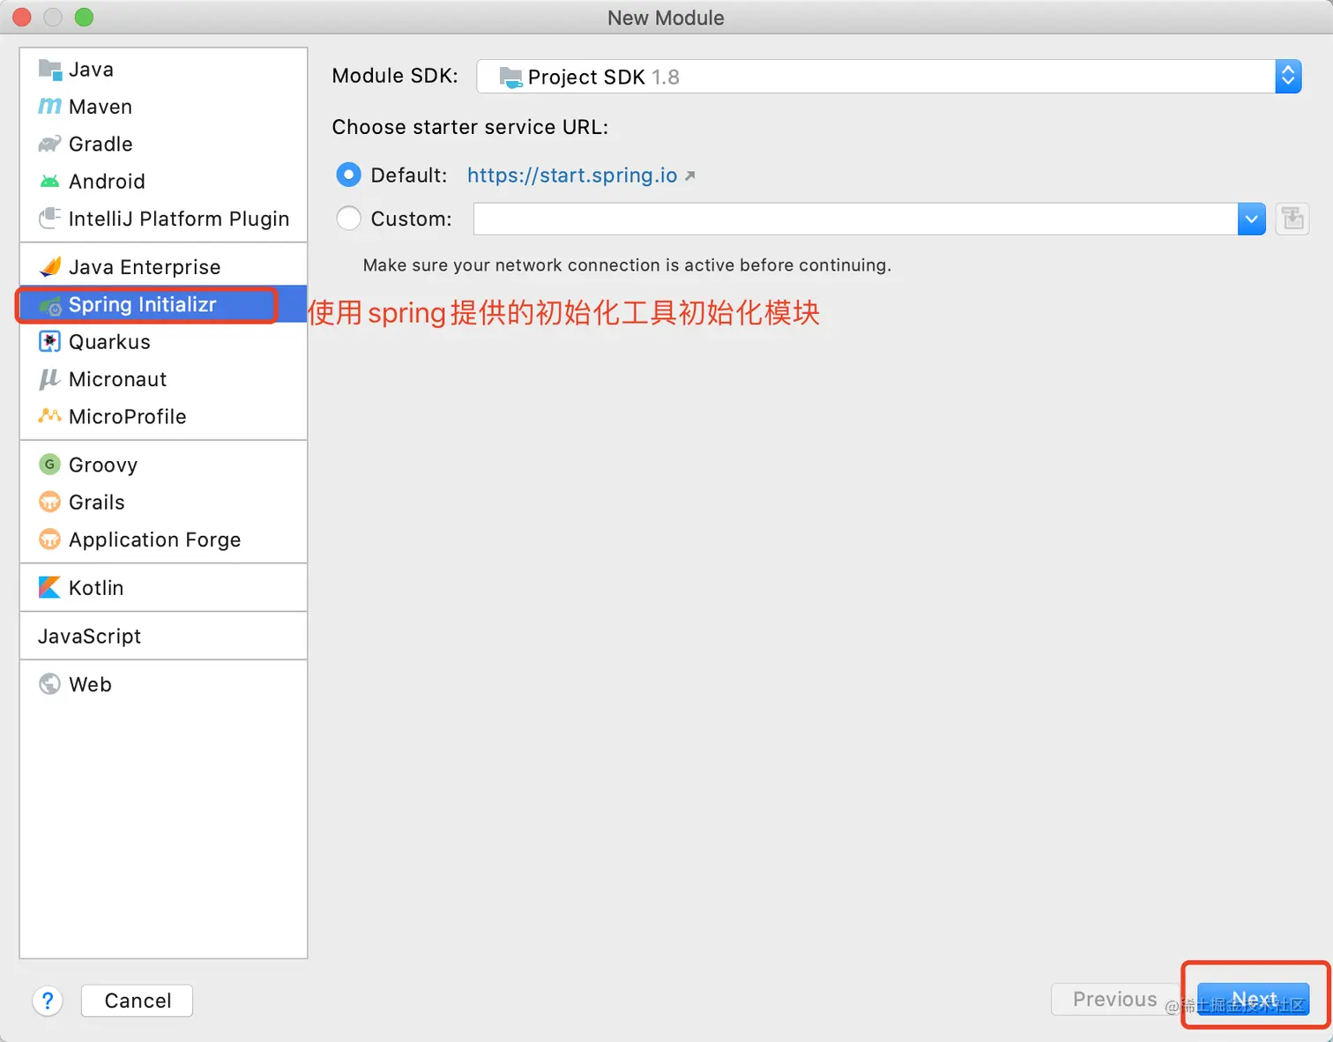This screenshot has height=1042, width=1333.
Task: Click the Java Enterprise icon
Action: tap(50, 266)
